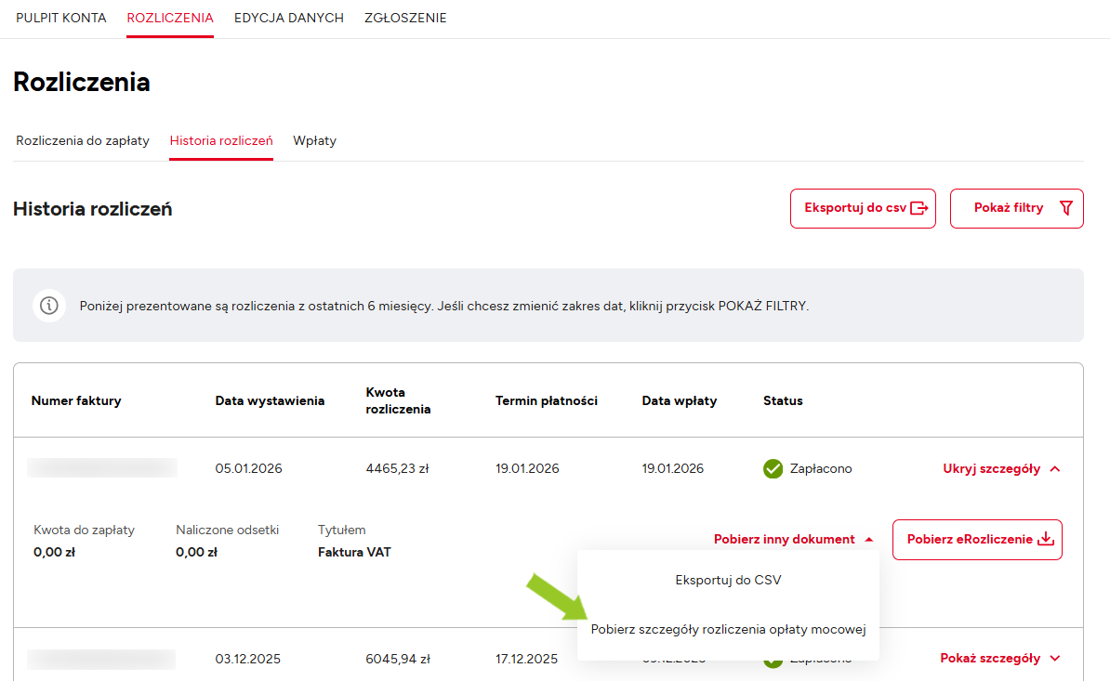Screen dimensions: 1110x681
Task: Choose Eksportuj do CSV from dropdown list
Action: (728, 581)
